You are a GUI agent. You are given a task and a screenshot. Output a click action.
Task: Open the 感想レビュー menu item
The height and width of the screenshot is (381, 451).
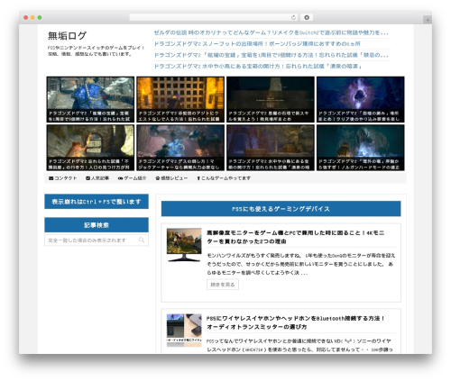(171, 178)
